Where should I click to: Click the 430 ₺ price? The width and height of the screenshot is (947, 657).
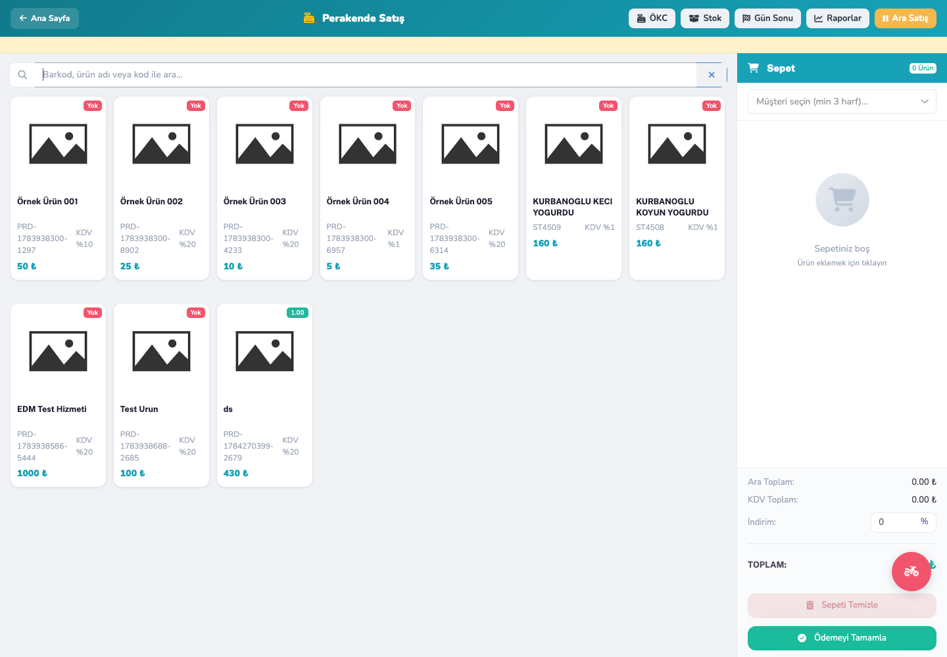point(236,473)
